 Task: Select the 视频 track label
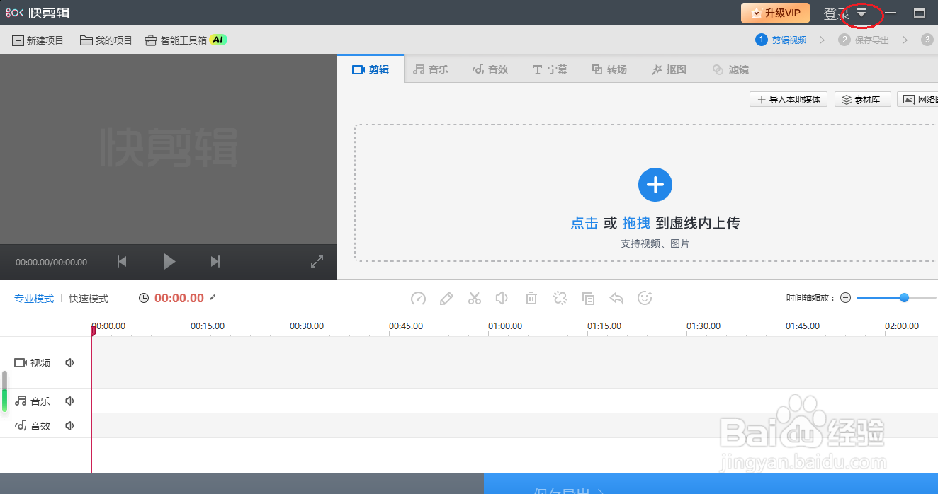(x=33, y=363)
